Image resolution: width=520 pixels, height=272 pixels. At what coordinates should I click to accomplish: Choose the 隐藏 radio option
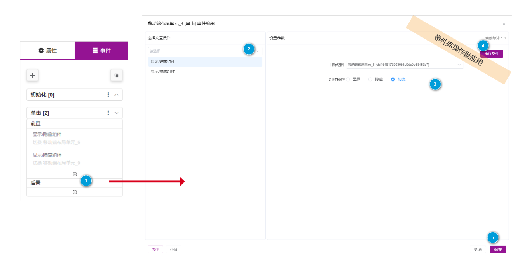point(376,79)
